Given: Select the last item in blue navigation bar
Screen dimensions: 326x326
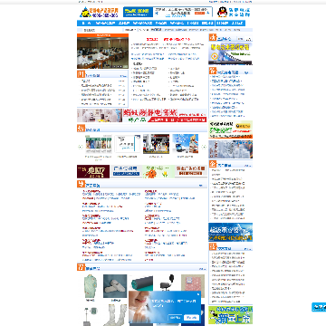Looking at the screenshot, I should tap(237, 24).
